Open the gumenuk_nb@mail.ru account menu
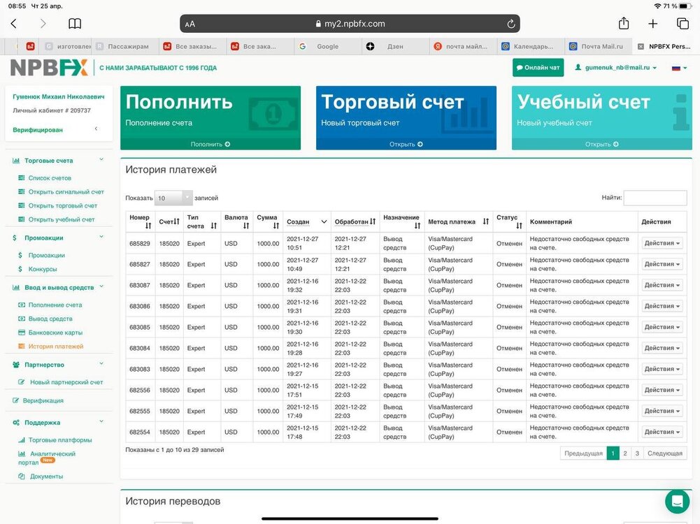 coord(615,68)
